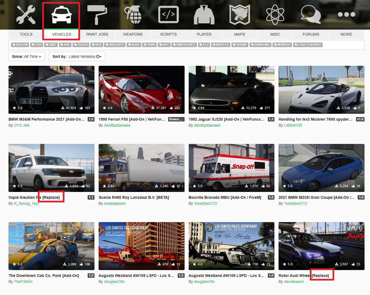Open the Weapons grenade icon
370x295 pixels.
tap(133, 15)
